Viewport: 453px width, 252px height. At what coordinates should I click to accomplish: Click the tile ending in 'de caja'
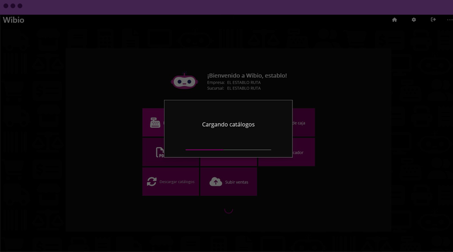click(x=304, y=122)
